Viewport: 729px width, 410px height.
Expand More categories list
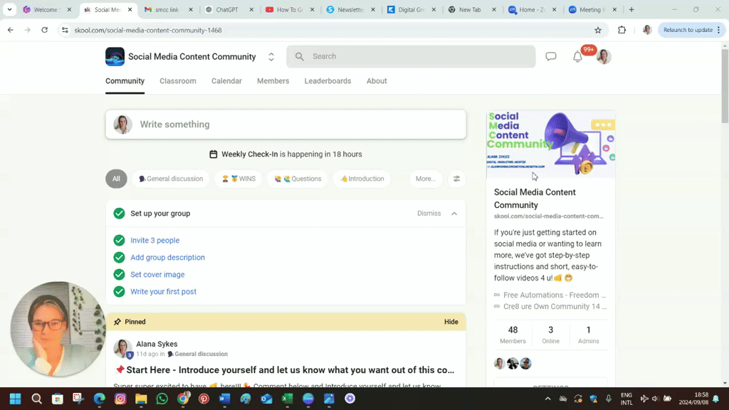click(x=426, y=179)
